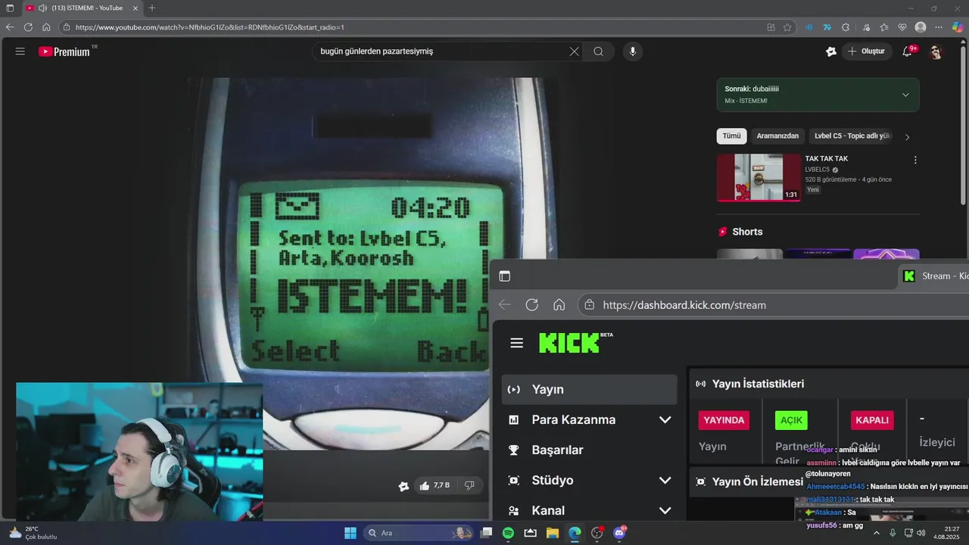Click the browser back arrow in Edge
The height and width of the screenshot is (545, 969).
pos(10,27)
